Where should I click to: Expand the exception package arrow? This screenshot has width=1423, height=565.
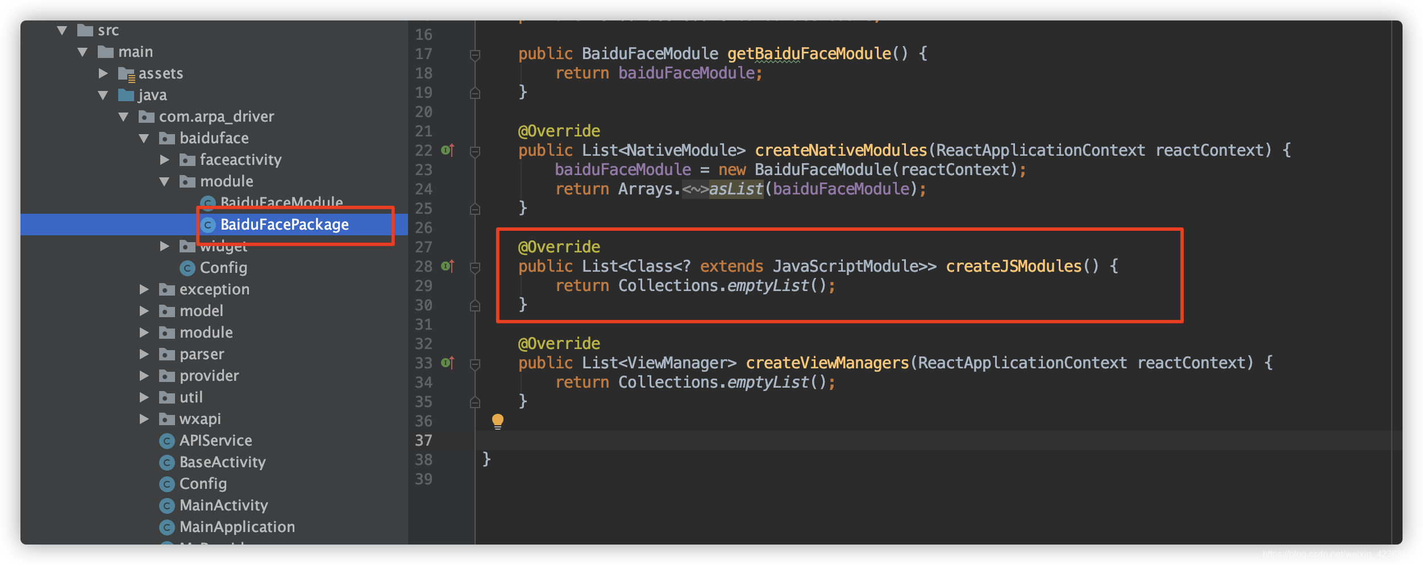pyautogui.click(x=144, y=289)
